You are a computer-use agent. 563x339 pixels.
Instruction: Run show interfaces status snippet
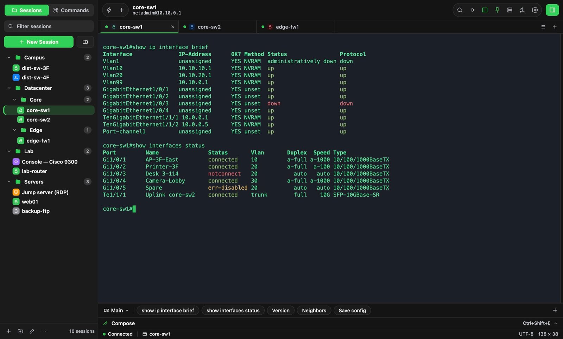pos(233,311)
